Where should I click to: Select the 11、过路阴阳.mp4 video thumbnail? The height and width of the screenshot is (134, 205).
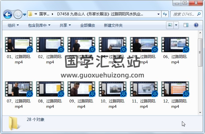(144, 89)
